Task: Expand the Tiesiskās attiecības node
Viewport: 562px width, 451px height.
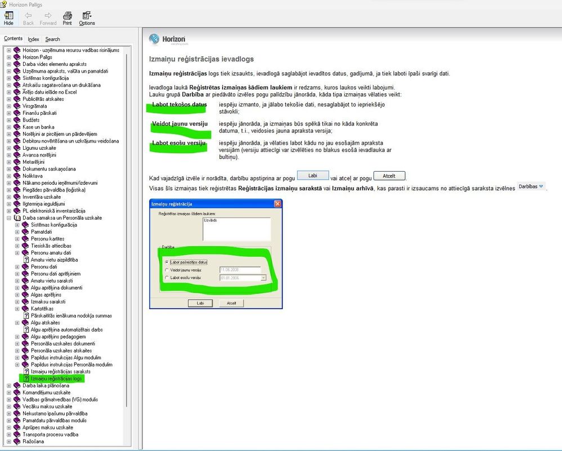Action: pos(17,246)
